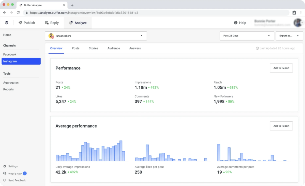Image resolution: width=305 pixels, height=186 pixels.
Task: Click the Likes value 5,247
Action: [x=61, y=102]
